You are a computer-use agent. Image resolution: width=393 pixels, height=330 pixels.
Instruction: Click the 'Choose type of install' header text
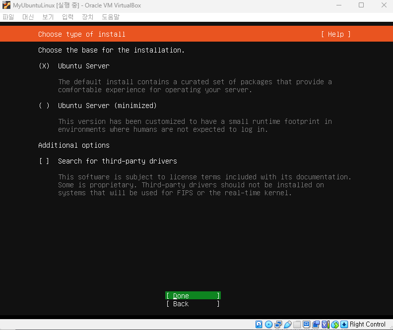tap(82, 34)
